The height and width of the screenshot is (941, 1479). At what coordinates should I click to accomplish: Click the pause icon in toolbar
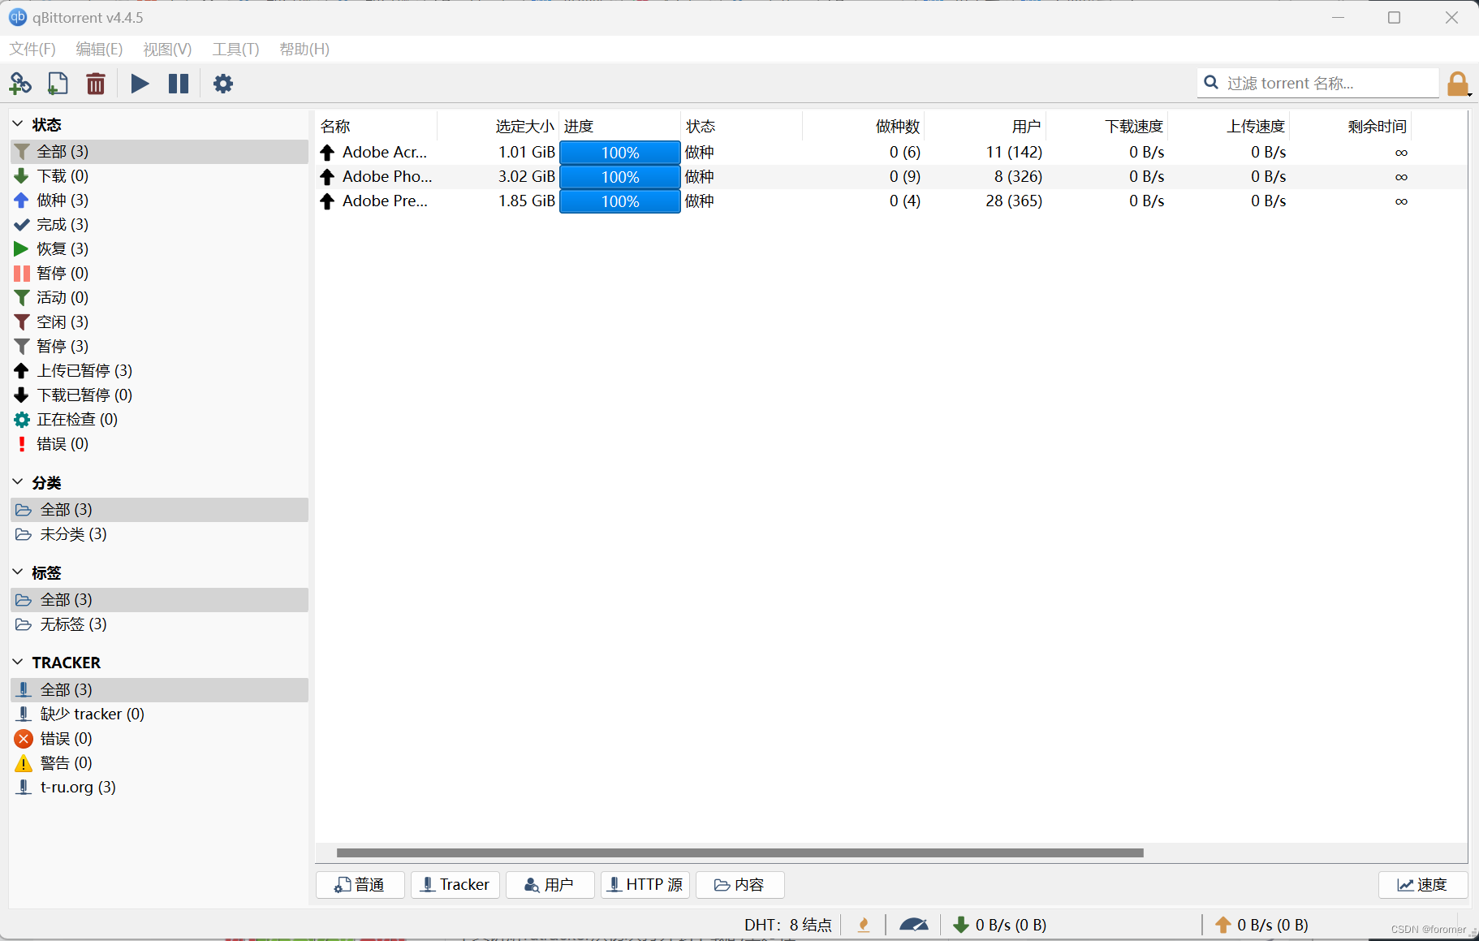[x=179, y=84]
